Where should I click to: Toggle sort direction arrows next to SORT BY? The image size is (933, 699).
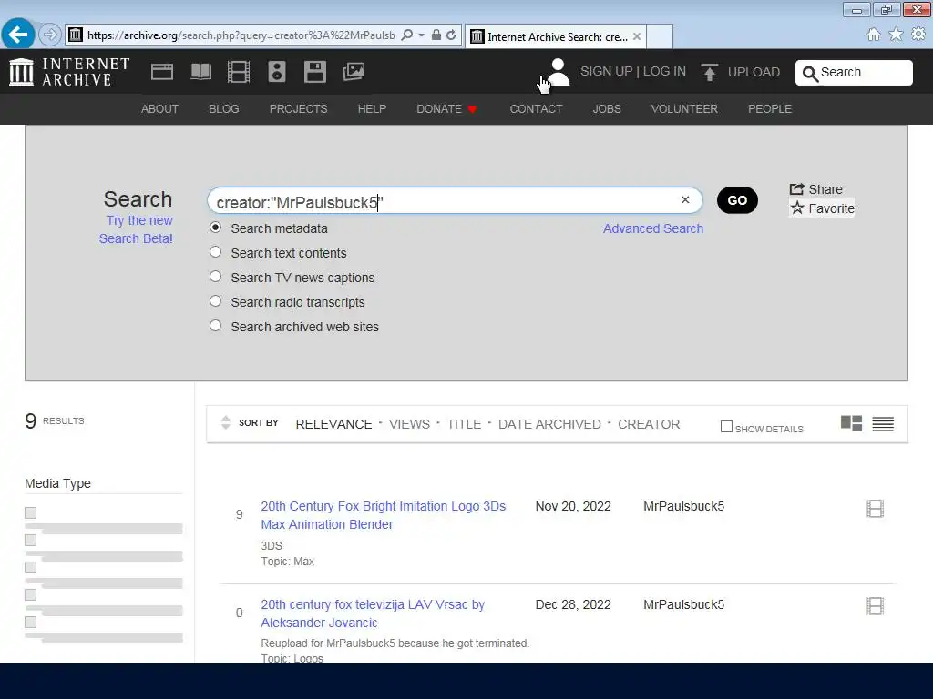tap(226, 422)
